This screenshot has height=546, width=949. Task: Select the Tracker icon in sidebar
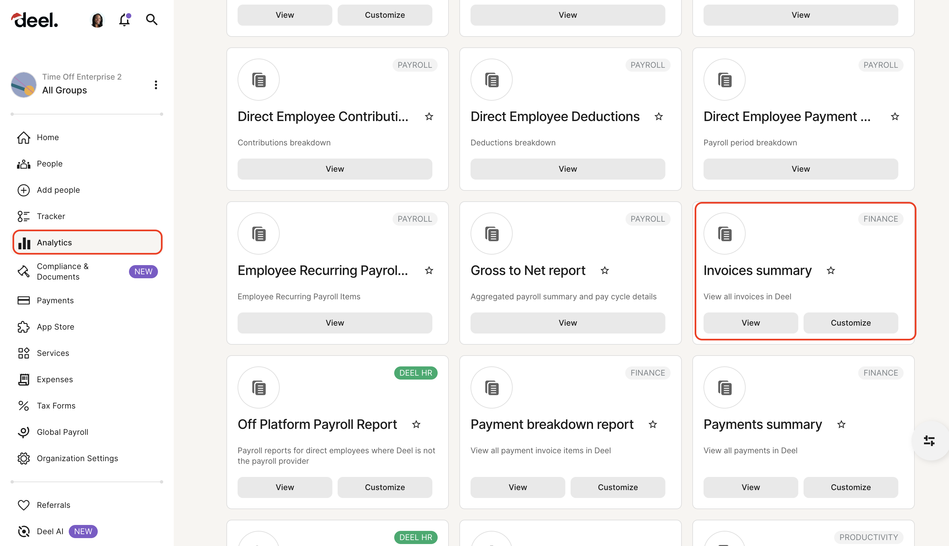click(x=23, y=216)
